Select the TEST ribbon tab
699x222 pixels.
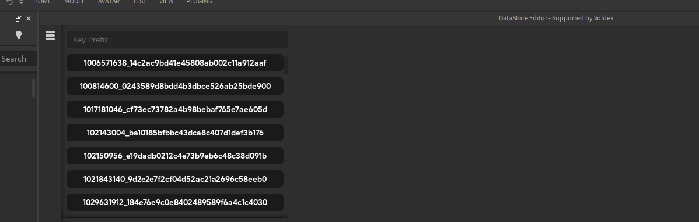139,2
